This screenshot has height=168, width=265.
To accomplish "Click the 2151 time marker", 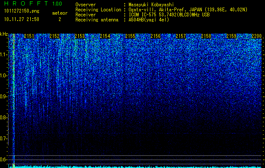I will point(29,36).
